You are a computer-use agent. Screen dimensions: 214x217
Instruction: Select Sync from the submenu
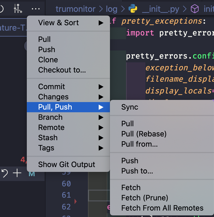tap(130, 107)
